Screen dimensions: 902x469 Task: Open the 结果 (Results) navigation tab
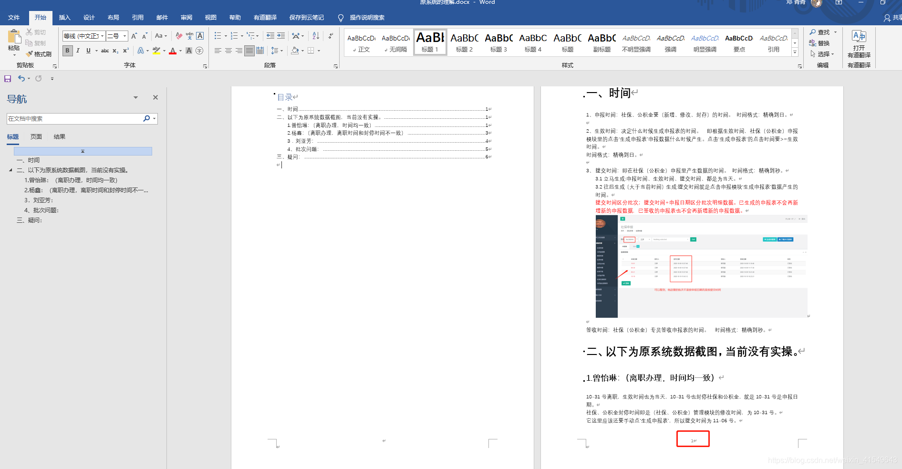(60, 137)
